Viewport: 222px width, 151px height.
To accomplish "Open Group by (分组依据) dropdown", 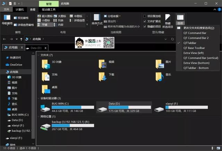I will (112, 16).
